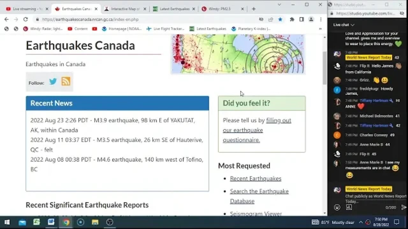The image size is (408, 229).
Task: Open the share page icon in address bar
Action: 271,19
